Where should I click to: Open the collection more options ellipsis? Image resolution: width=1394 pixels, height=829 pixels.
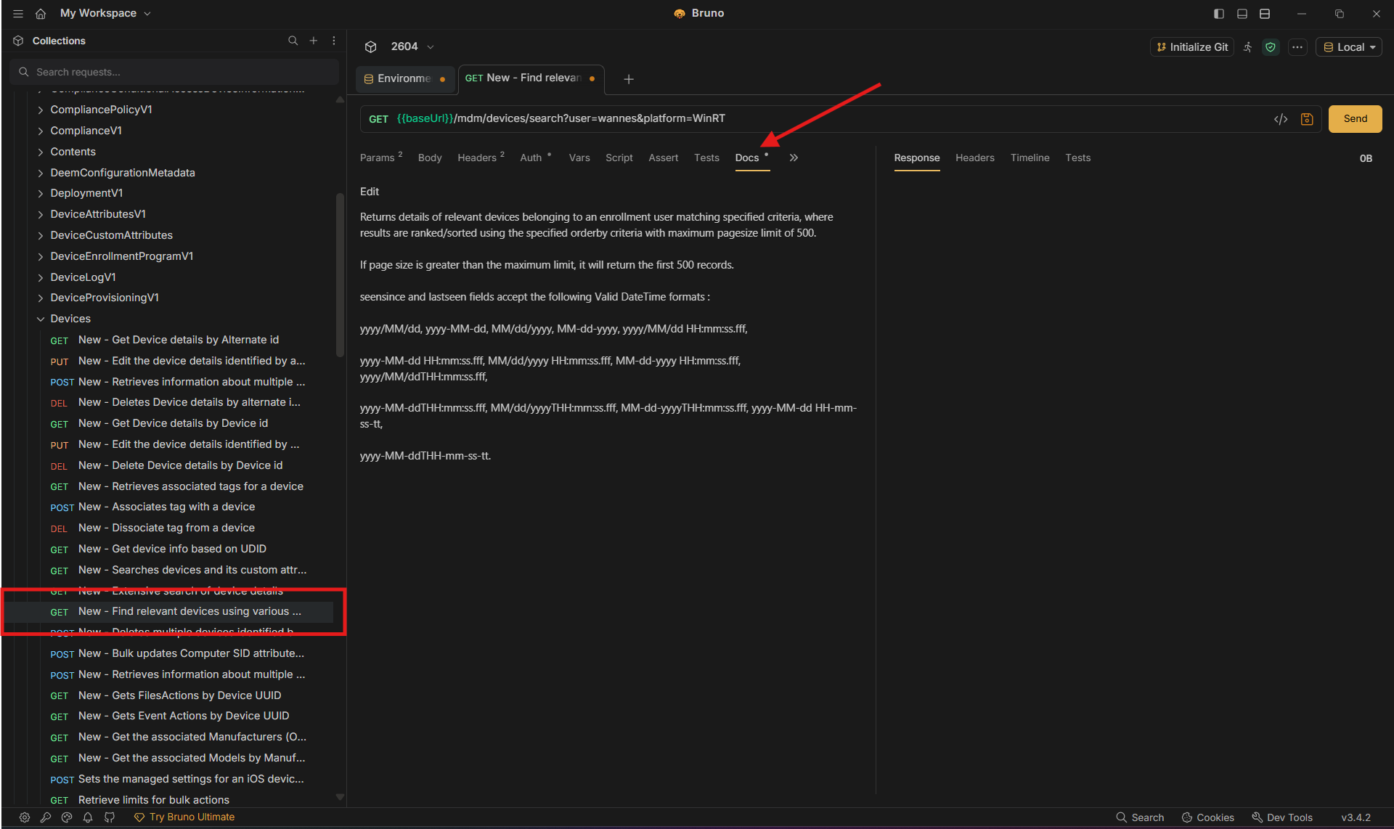(x=1297, y=47)
